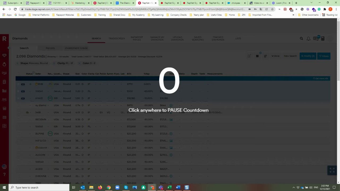Open the Lists tab
The image size is (340, 191).
(x=238, y=38)
